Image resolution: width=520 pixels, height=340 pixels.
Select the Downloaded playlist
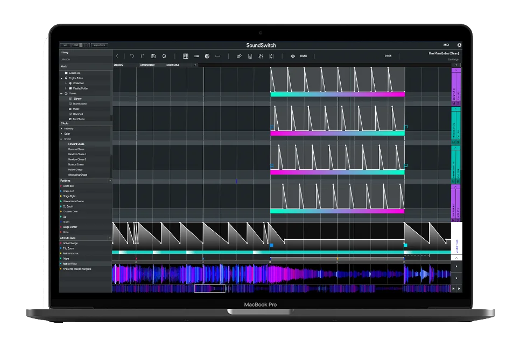pos(80,103)
